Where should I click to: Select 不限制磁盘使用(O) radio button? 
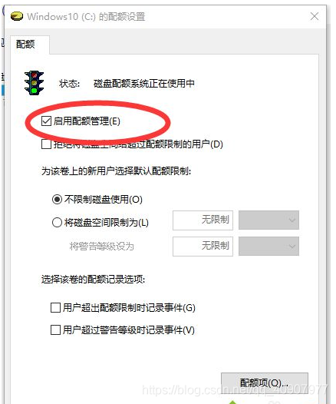pyautogui.click(x=57, y=200)
